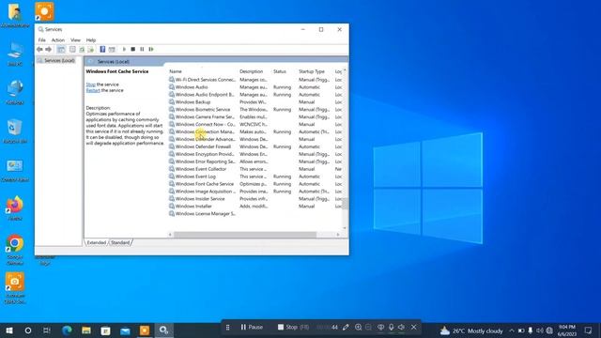Screen dimensions: 601x338
Task: Open Microsoft Edge from taskbar
Action: [x=67, y=330]
